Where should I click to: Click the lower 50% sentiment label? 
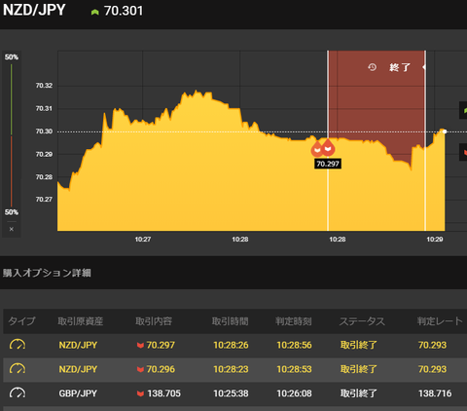[x=12, y=212]
